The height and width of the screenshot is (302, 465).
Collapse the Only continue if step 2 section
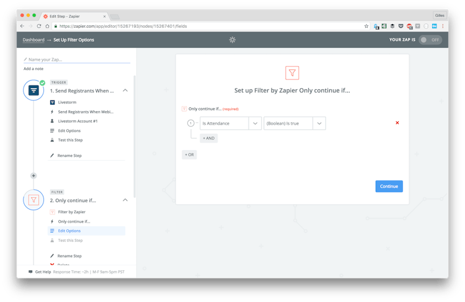tap(125, 200)
